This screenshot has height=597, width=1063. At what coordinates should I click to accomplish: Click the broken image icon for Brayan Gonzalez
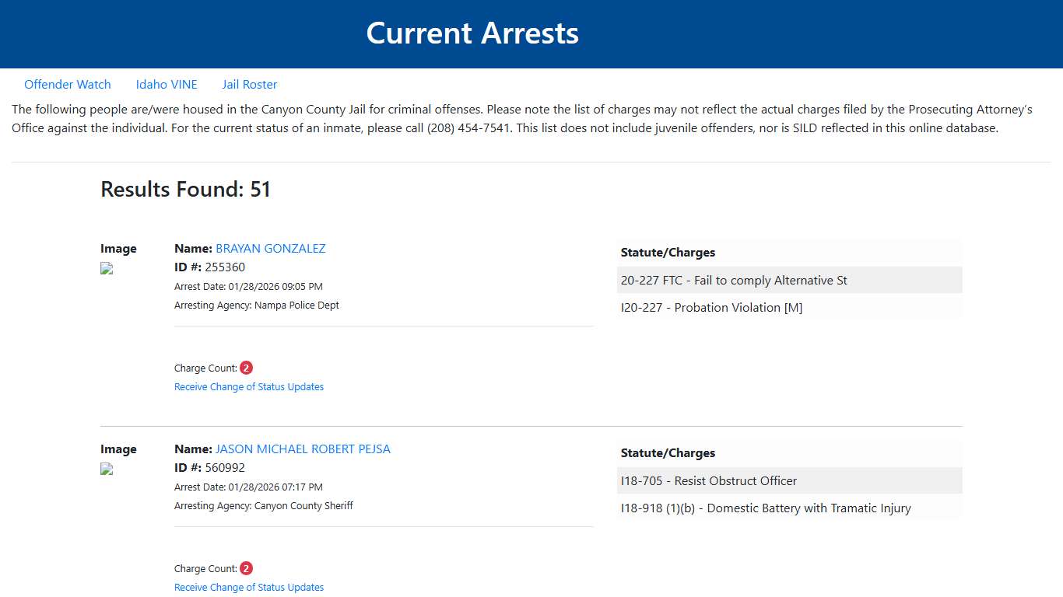pos(106,268)
